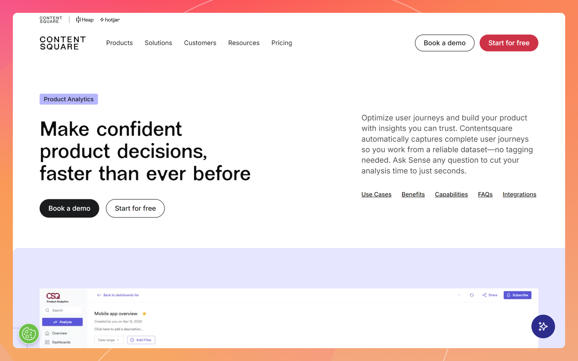
Task: Expand the Date range dropdown
Action: pyautogui.click(x=109, y=340)
